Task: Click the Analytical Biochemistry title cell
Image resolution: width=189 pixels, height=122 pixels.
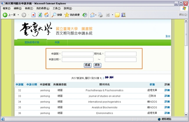Action: [105, 107]
